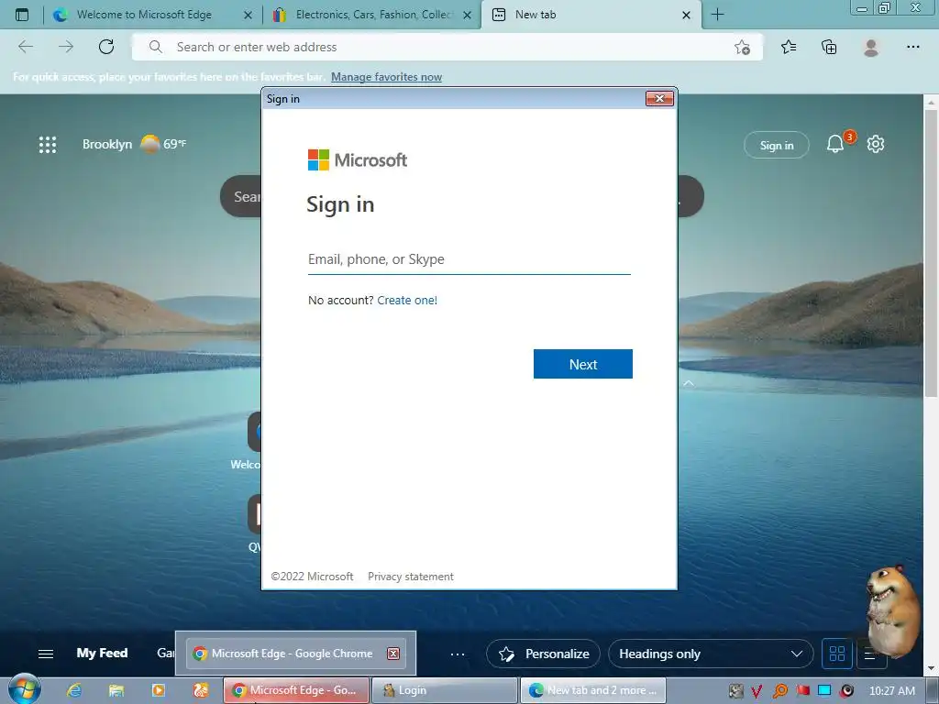Open more feed options ellipsis
This screenshot has height=704, width=939.
click(x=458, y=654)
